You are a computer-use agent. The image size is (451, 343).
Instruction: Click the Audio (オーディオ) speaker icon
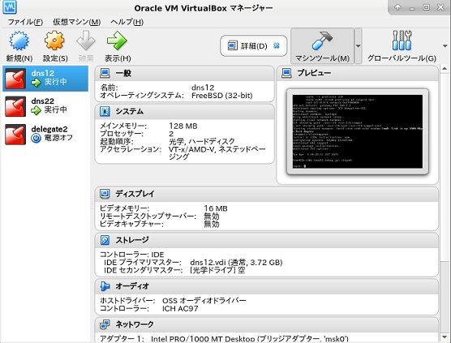point(105,286)
